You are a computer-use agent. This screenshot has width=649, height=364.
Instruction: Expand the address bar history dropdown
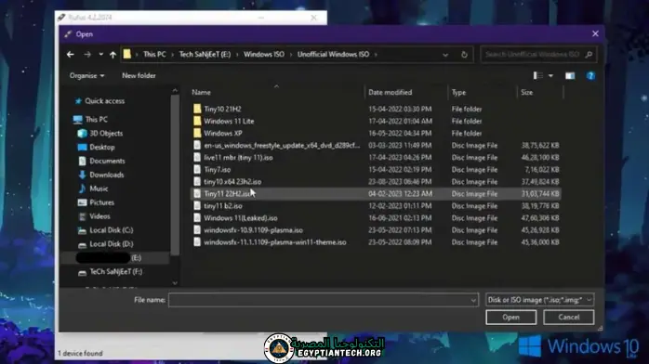coord(445,55)
